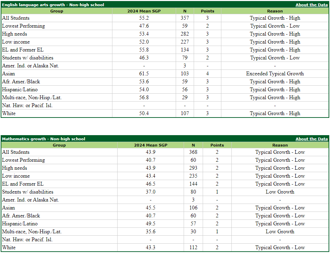Screen dimensions: 331x253
Task: Select Mathematics N value 368
Action: (193, 152)
